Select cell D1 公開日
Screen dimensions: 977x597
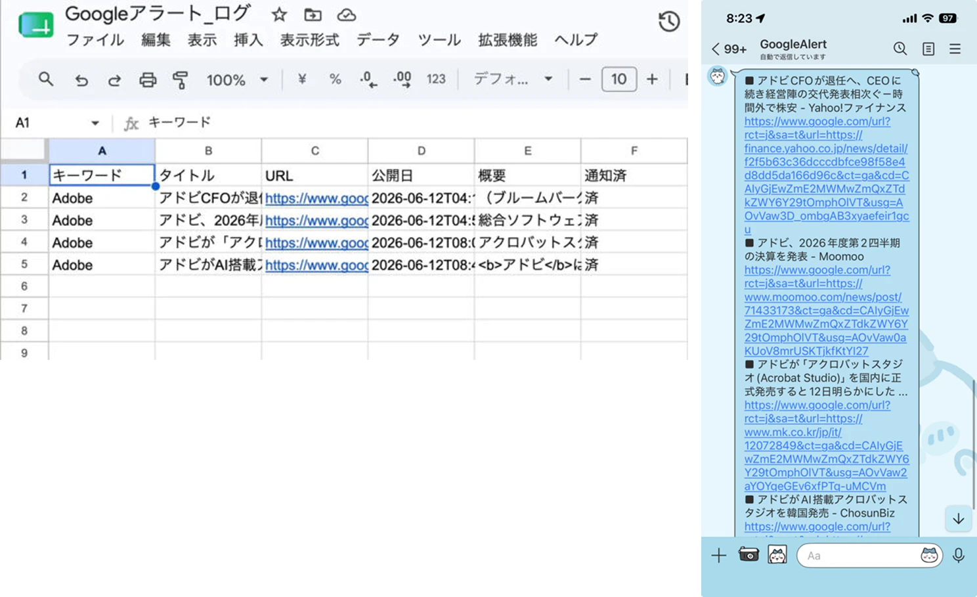coord(421,175)
